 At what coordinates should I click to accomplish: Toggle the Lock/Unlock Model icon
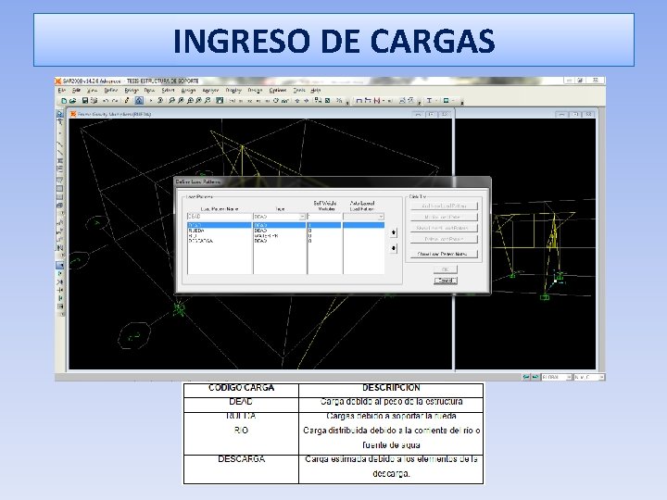tap(139, 101)
